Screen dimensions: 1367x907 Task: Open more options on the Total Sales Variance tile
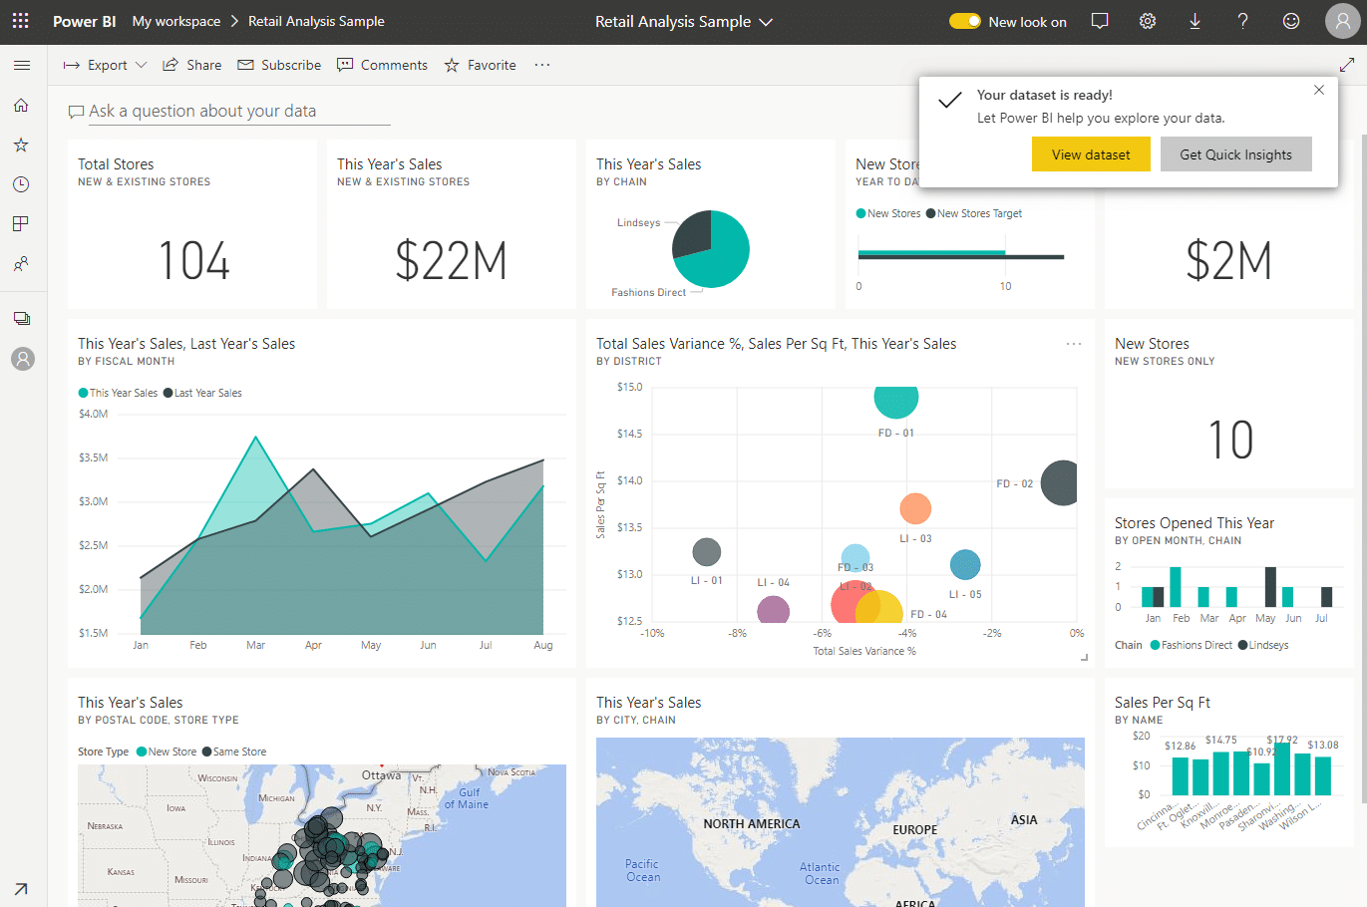(x=1074, y=343)
